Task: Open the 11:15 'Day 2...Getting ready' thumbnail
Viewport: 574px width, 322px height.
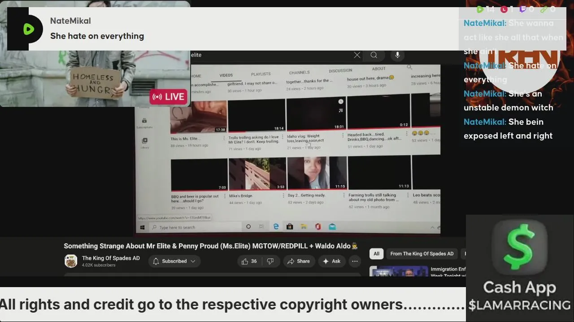Action: tap(317, 173)
